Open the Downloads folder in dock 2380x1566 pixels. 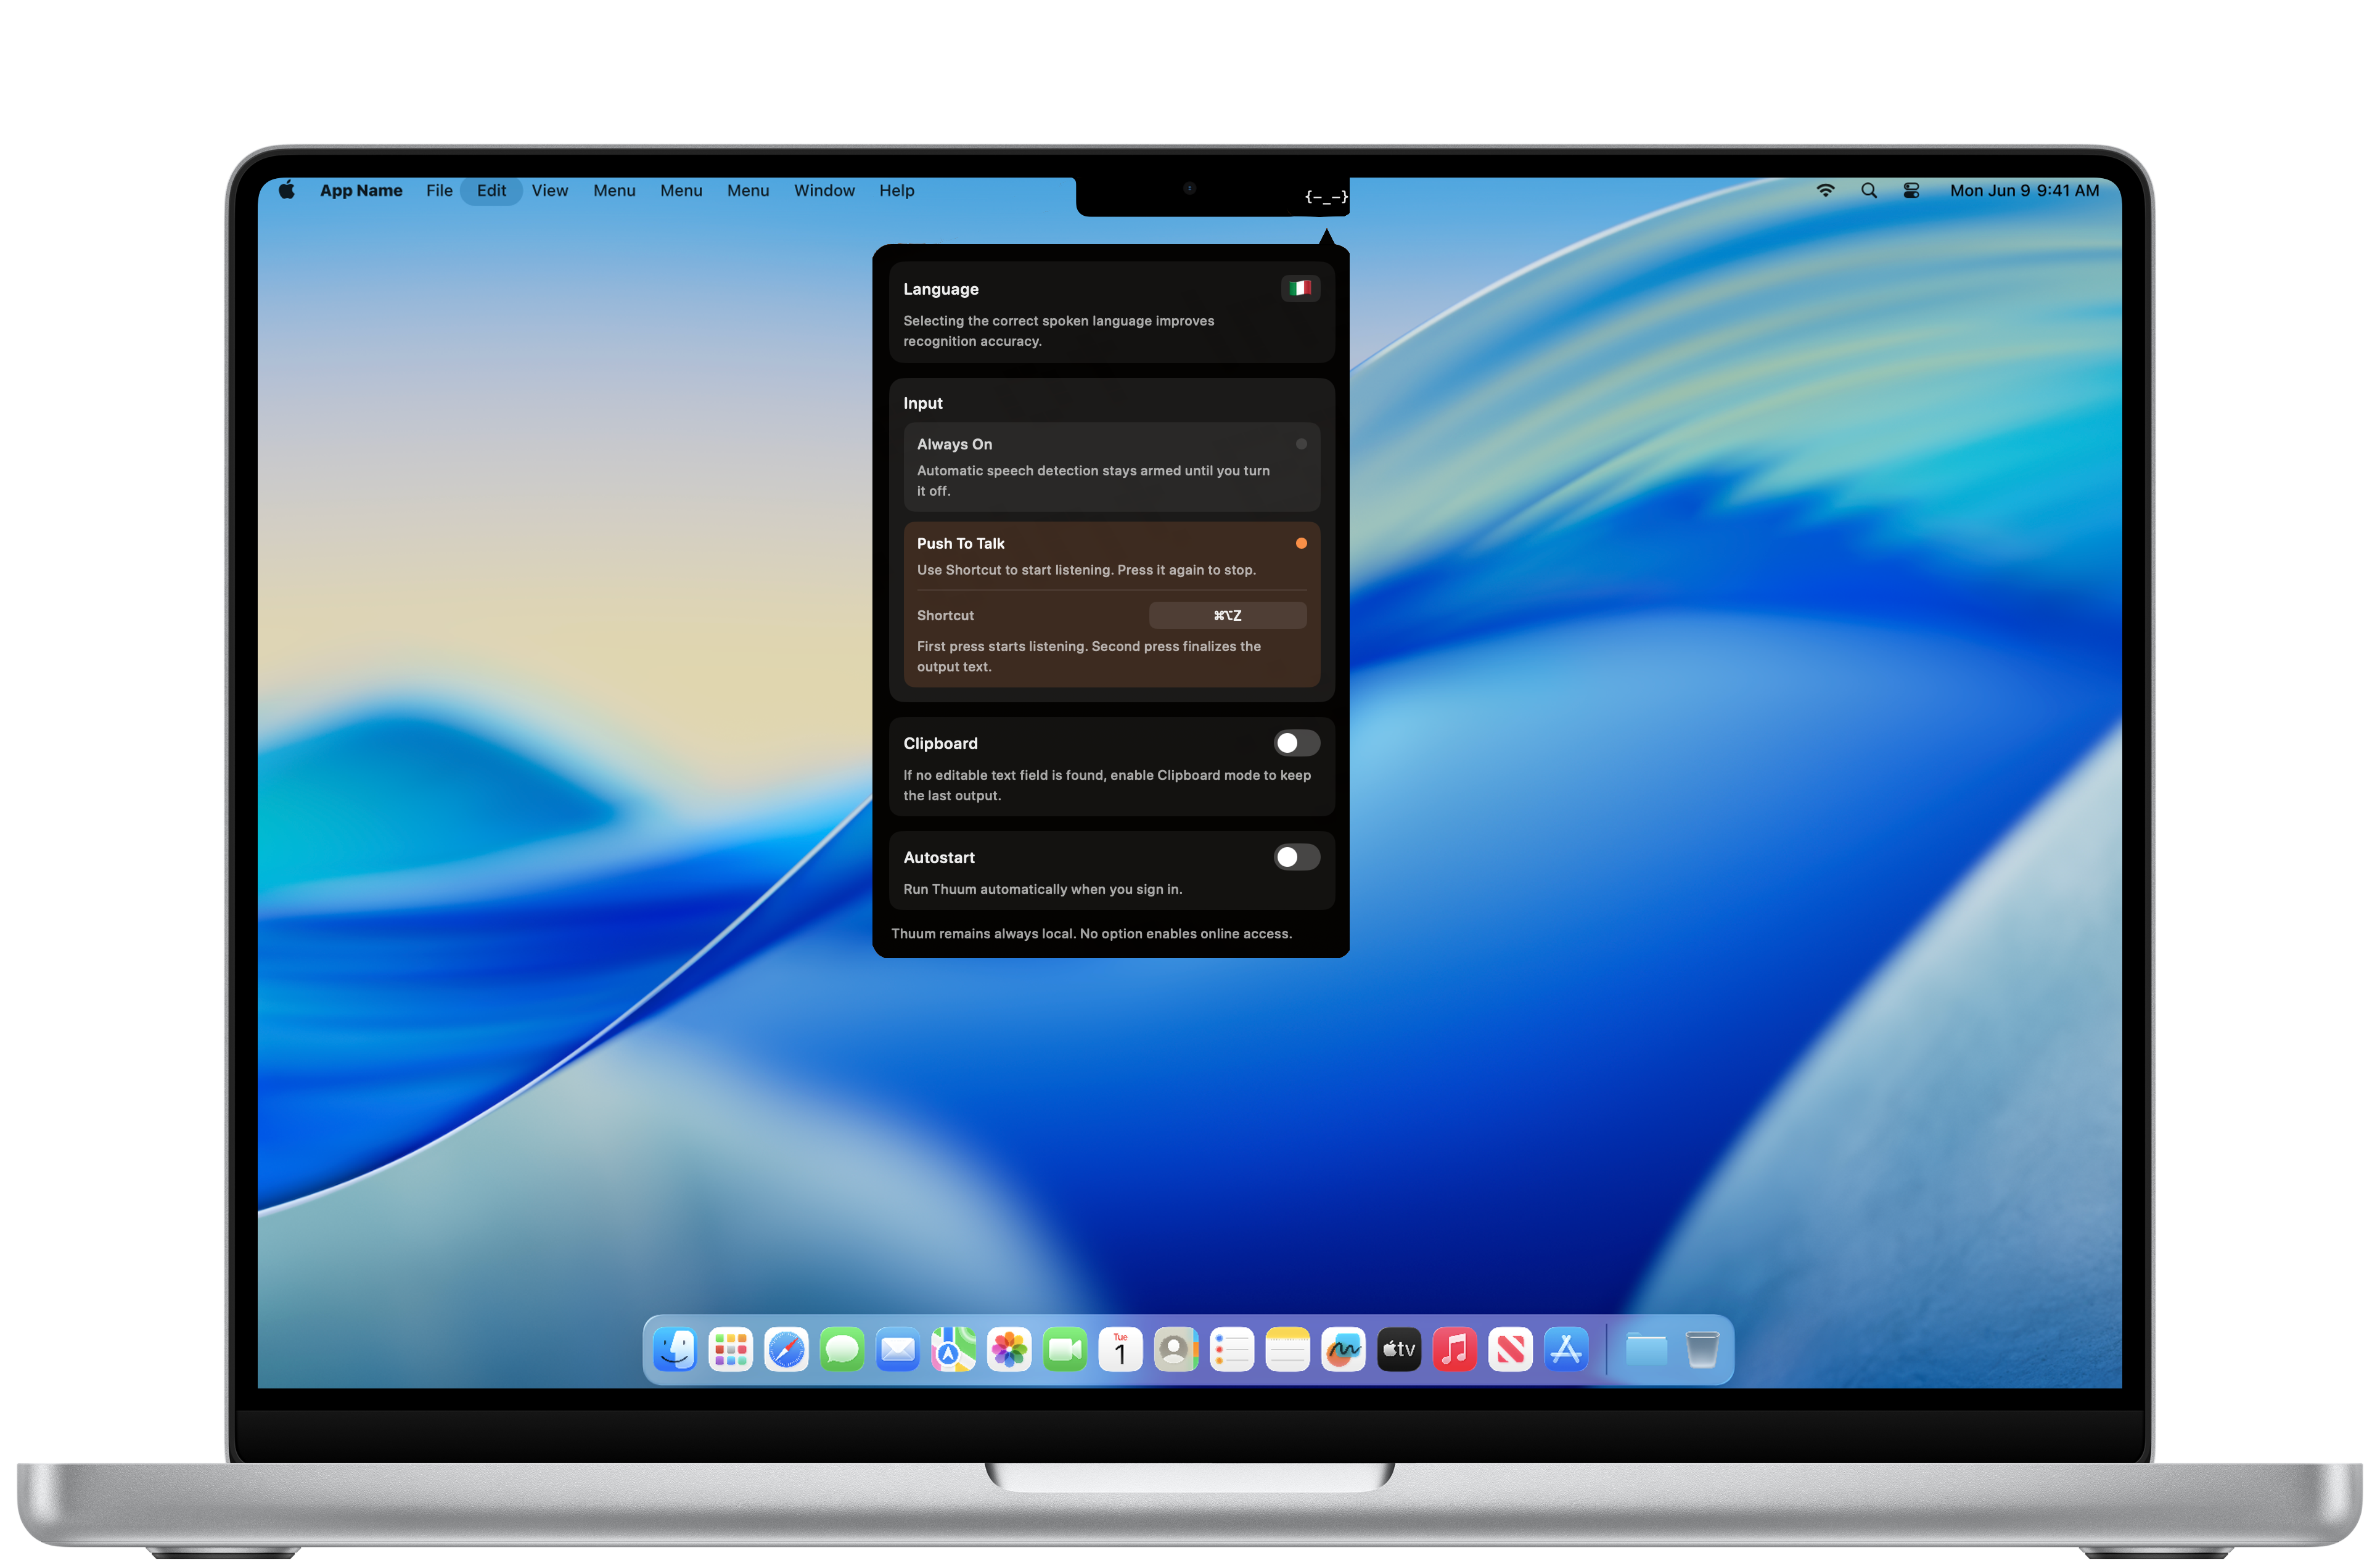click(1646, 1350)
